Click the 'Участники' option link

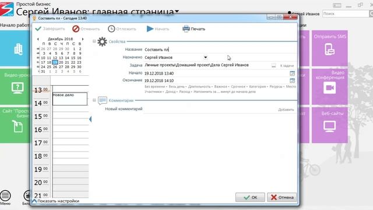click(x=153, y=92)
